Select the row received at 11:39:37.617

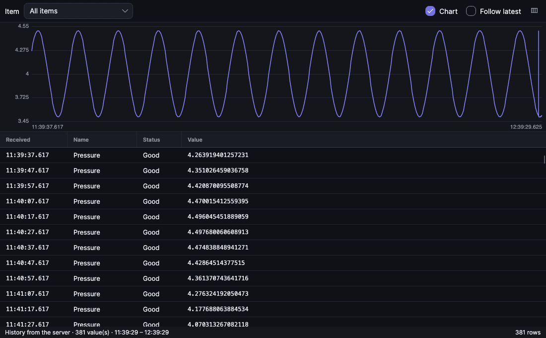pyautogui.click(x=273, y=155)
